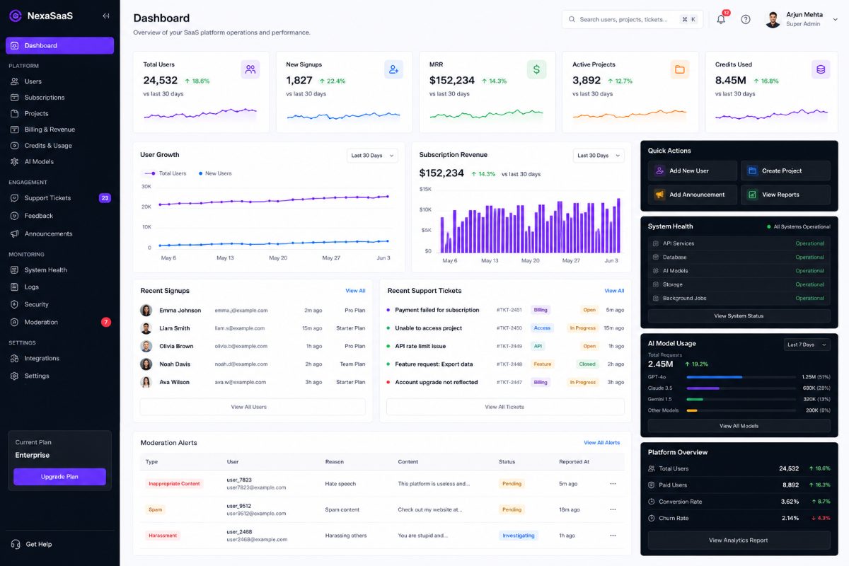Click the Add New User icon
Viewport: 849px width, 566px height.
point(659,171)
